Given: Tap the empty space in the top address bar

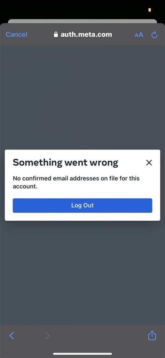Looking at the screenshot, I should coord(124,35).
